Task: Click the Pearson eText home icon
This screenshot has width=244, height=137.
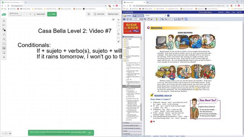Action: [124, 19]
